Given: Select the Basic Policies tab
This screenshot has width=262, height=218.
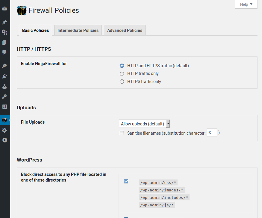Looking at the screenshot, I should point(35,30).
